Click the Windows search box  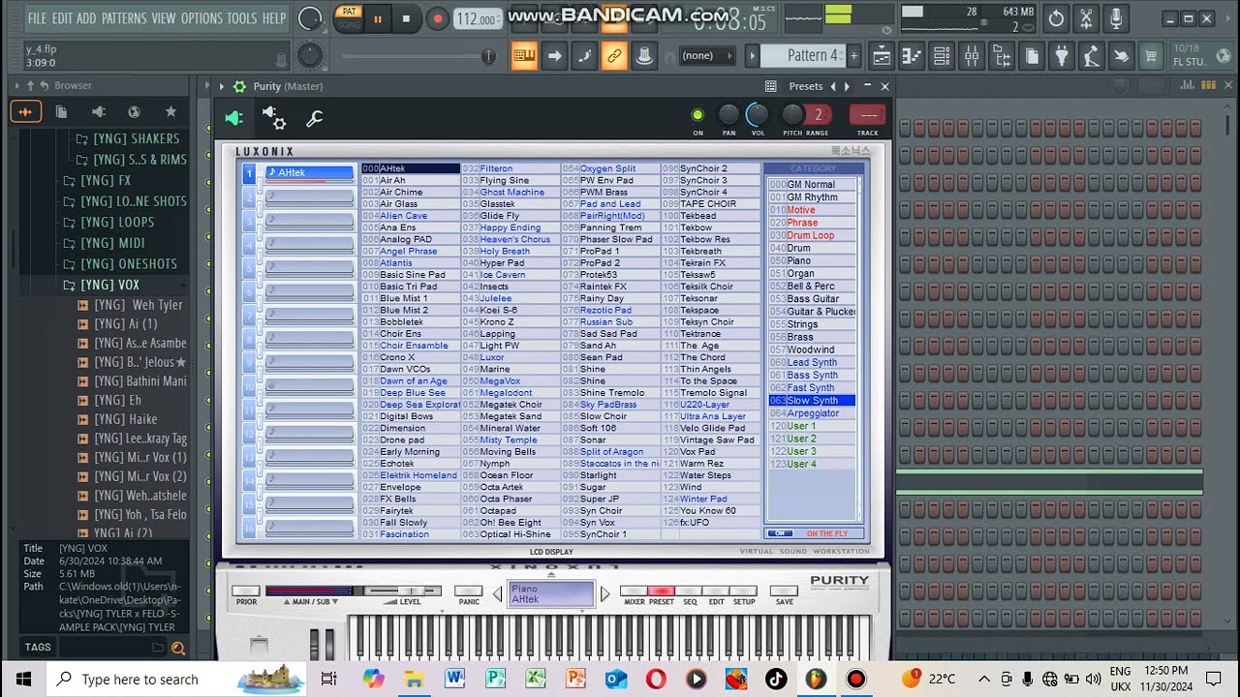click(x=139, y=679)
